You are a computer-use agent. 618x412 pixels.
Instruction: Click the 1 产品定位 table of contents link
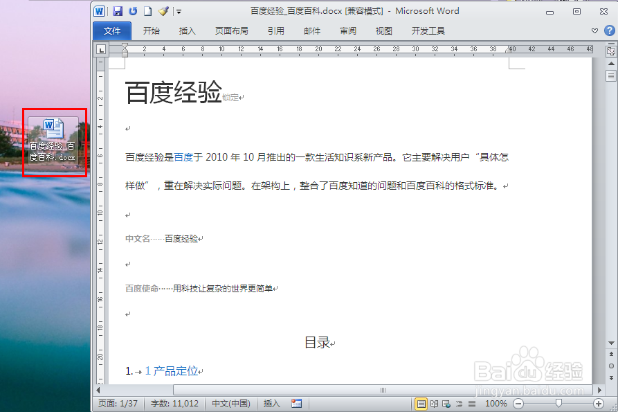172,371
